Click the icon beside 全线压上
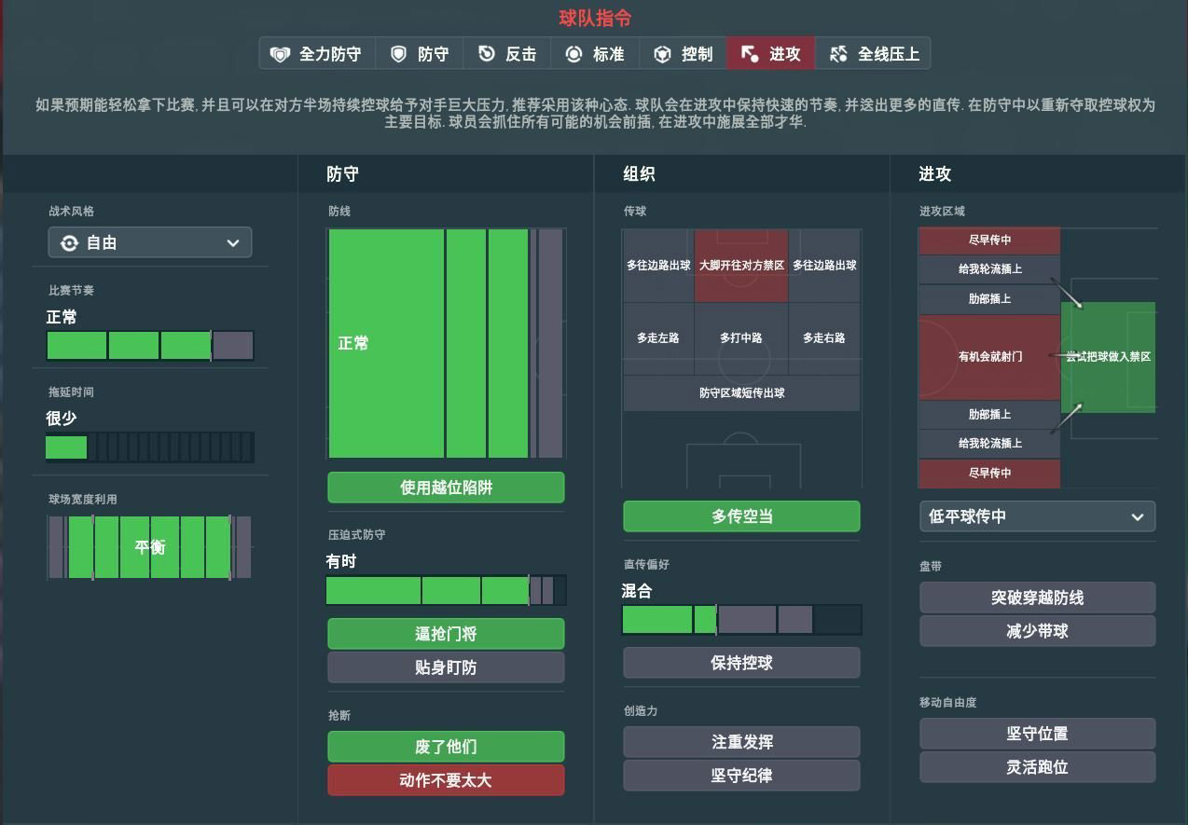This screenshot has width=1188, height=825. (838, 54)
